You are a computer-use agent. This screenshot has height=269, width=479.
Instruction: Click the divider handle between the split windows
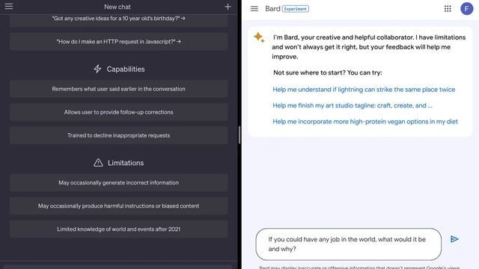click(x=239, y=134)
